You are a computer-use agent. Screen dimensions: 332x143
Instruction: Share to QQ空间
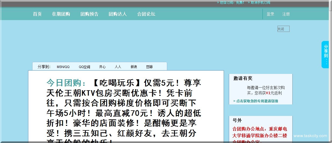tap(85, 67)
